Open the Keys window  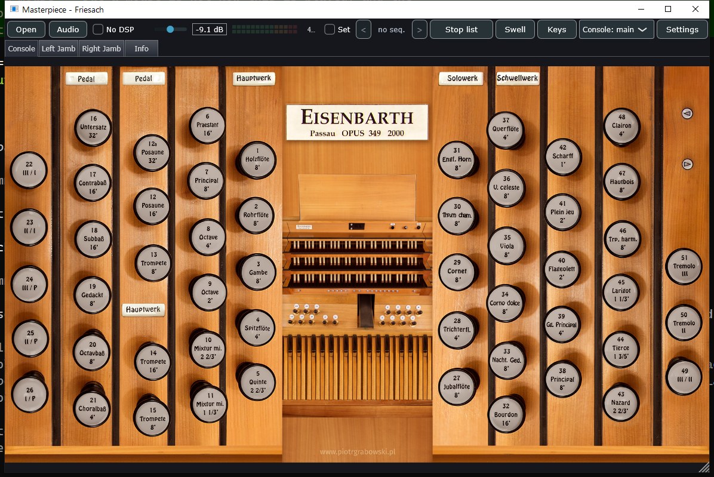557,29
